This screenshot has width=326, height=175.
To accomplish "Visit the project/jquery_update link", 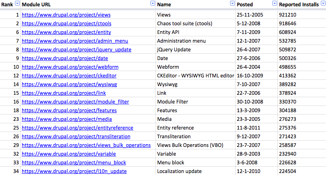I will click(x=77, y=50).
